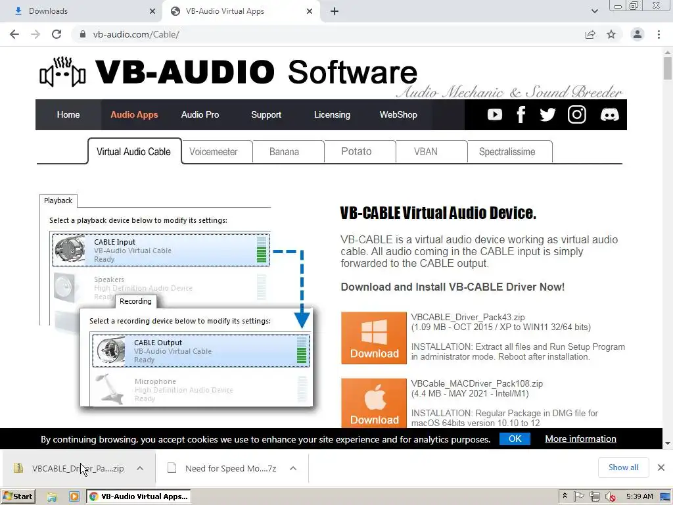Close the VB-Audio Virtual Apps tab
The width and height of the screenshot is (673, 505).
[310, 11]
